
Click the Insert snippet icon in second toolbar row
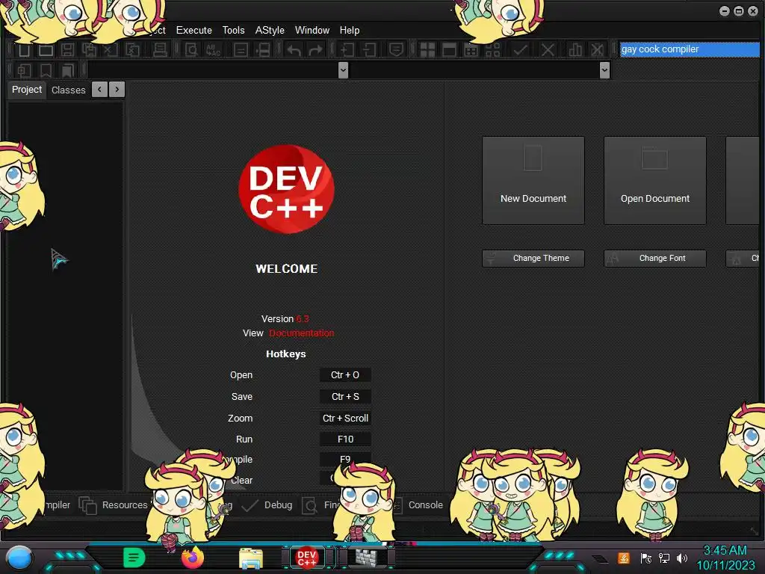[x=25, y=71]
